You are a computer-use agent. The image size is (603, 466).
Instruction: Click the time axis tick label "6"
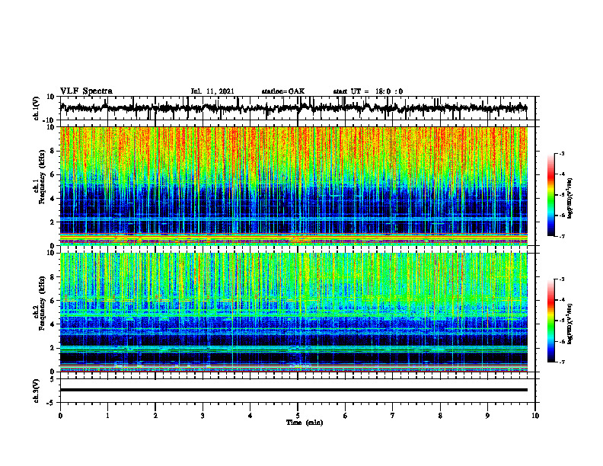point(346,416)
